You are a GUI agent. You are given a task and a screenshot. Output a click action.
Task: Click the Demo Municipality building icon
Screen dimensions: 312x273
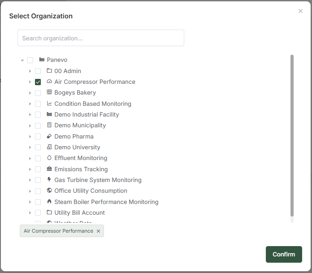(x=49, y=125)
